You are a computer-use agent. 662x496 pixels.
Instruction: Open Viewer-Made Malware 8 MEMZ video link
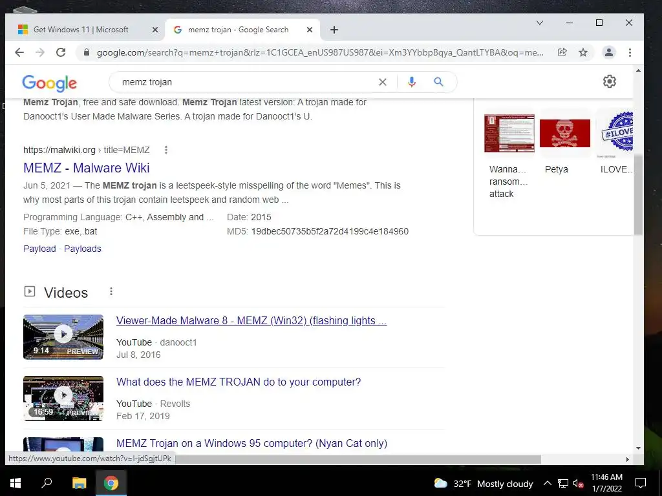coord(251,320)
